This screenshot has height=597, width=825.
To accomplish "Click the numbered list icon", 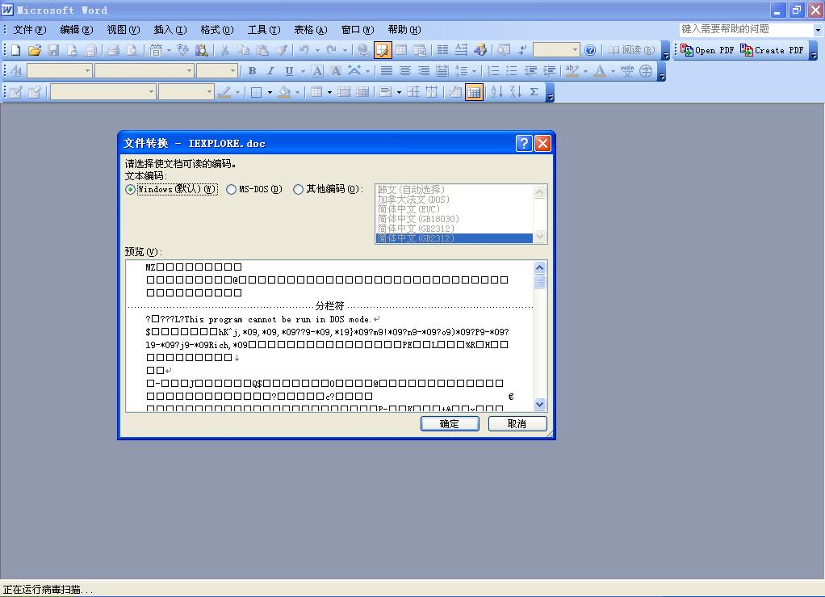I will (493, 70).
